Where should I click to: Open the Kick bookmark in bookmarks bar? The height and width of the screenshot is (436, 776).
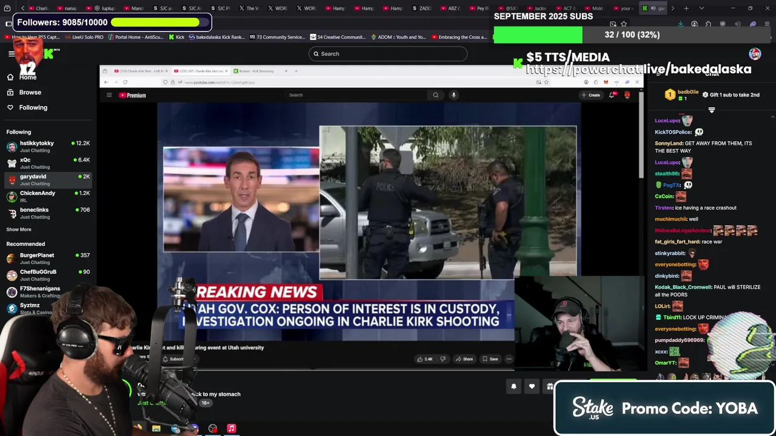176,37
